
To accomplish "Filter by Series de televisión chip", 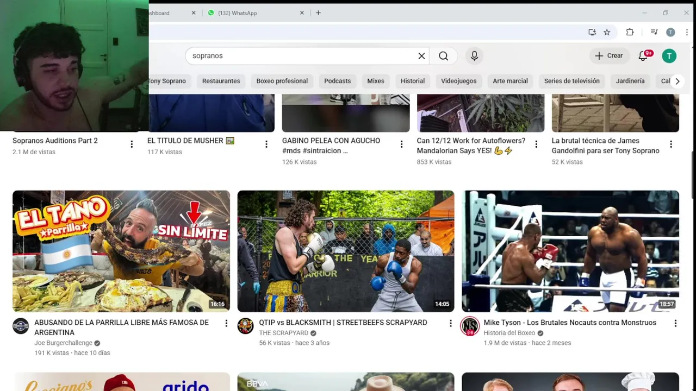I will [571, 81].
